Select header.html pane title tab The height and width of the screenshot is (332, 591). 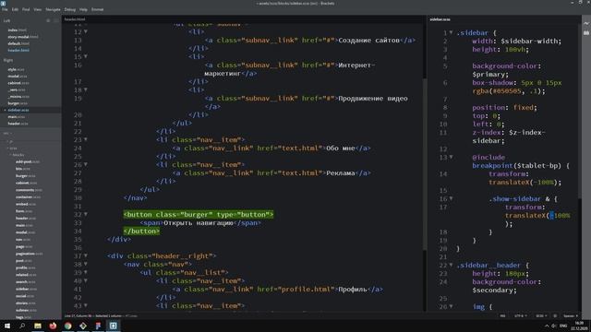(x=75, y=19)
